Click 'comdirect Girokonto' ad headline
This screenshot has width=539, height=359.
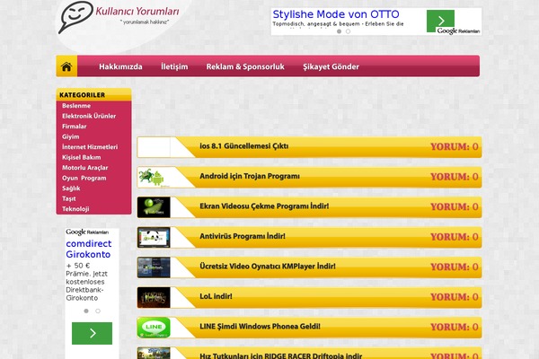(89, 249)
